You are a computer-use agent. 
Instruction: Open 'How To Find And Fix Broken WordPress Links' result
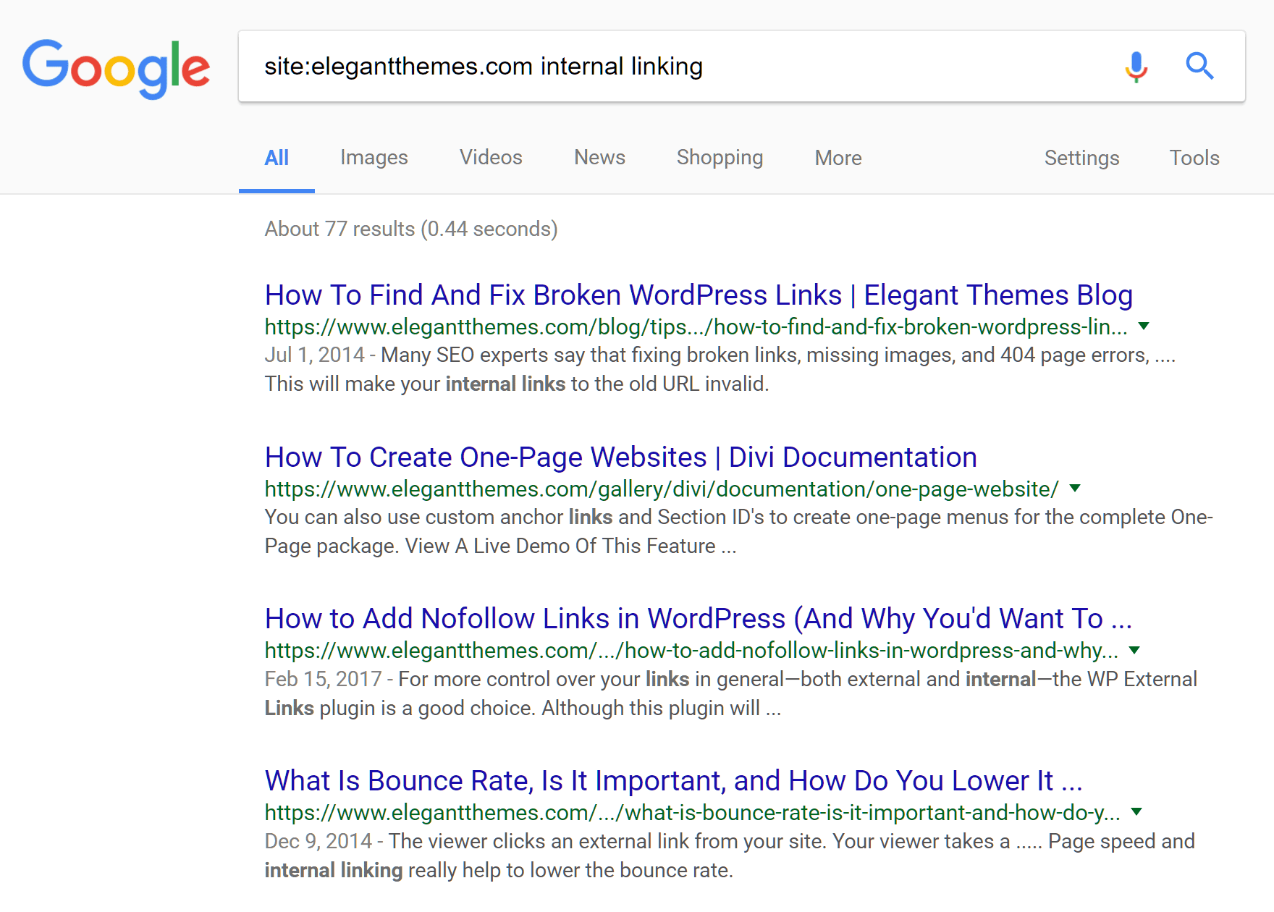tap(699, 295)
